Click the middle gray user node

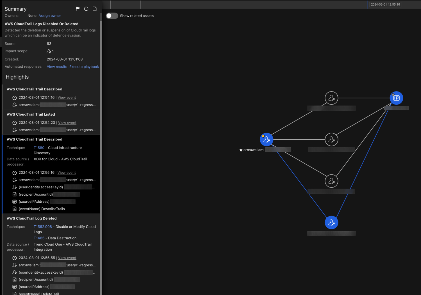click(x=331, y=140)
